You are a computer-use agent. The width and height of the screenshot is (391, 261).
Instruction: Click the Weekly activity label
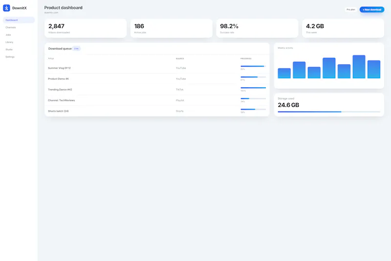point(285,48)
